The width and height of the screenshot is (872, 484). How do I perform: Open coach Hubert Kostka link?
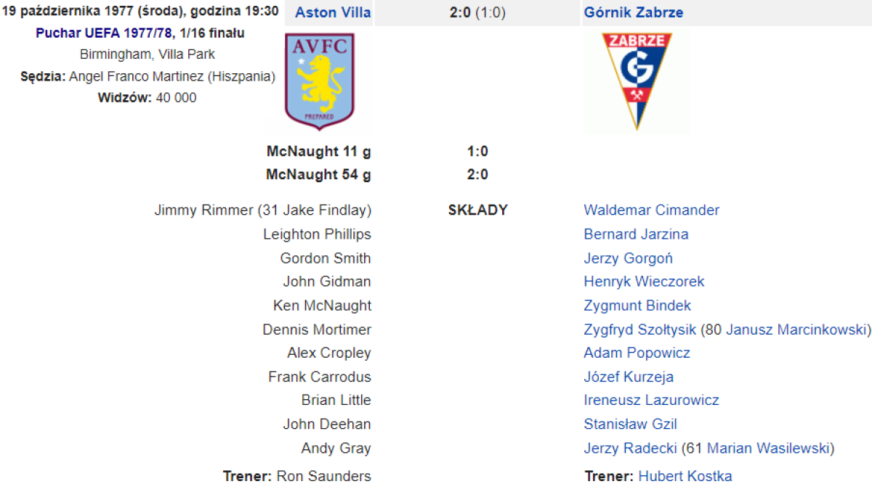coord(685,476)
